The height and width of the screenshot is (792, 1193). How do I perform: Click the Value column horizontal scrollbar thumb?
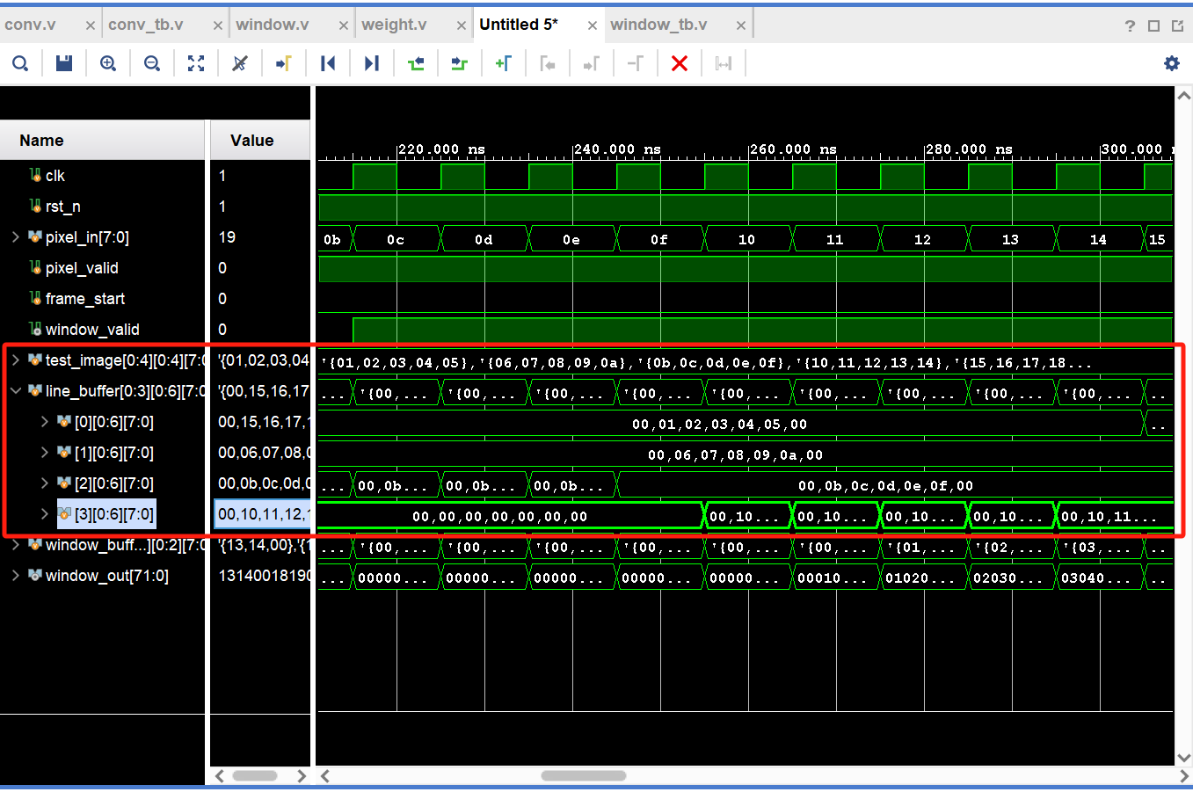pyautogui.click(x=255, y=776)
